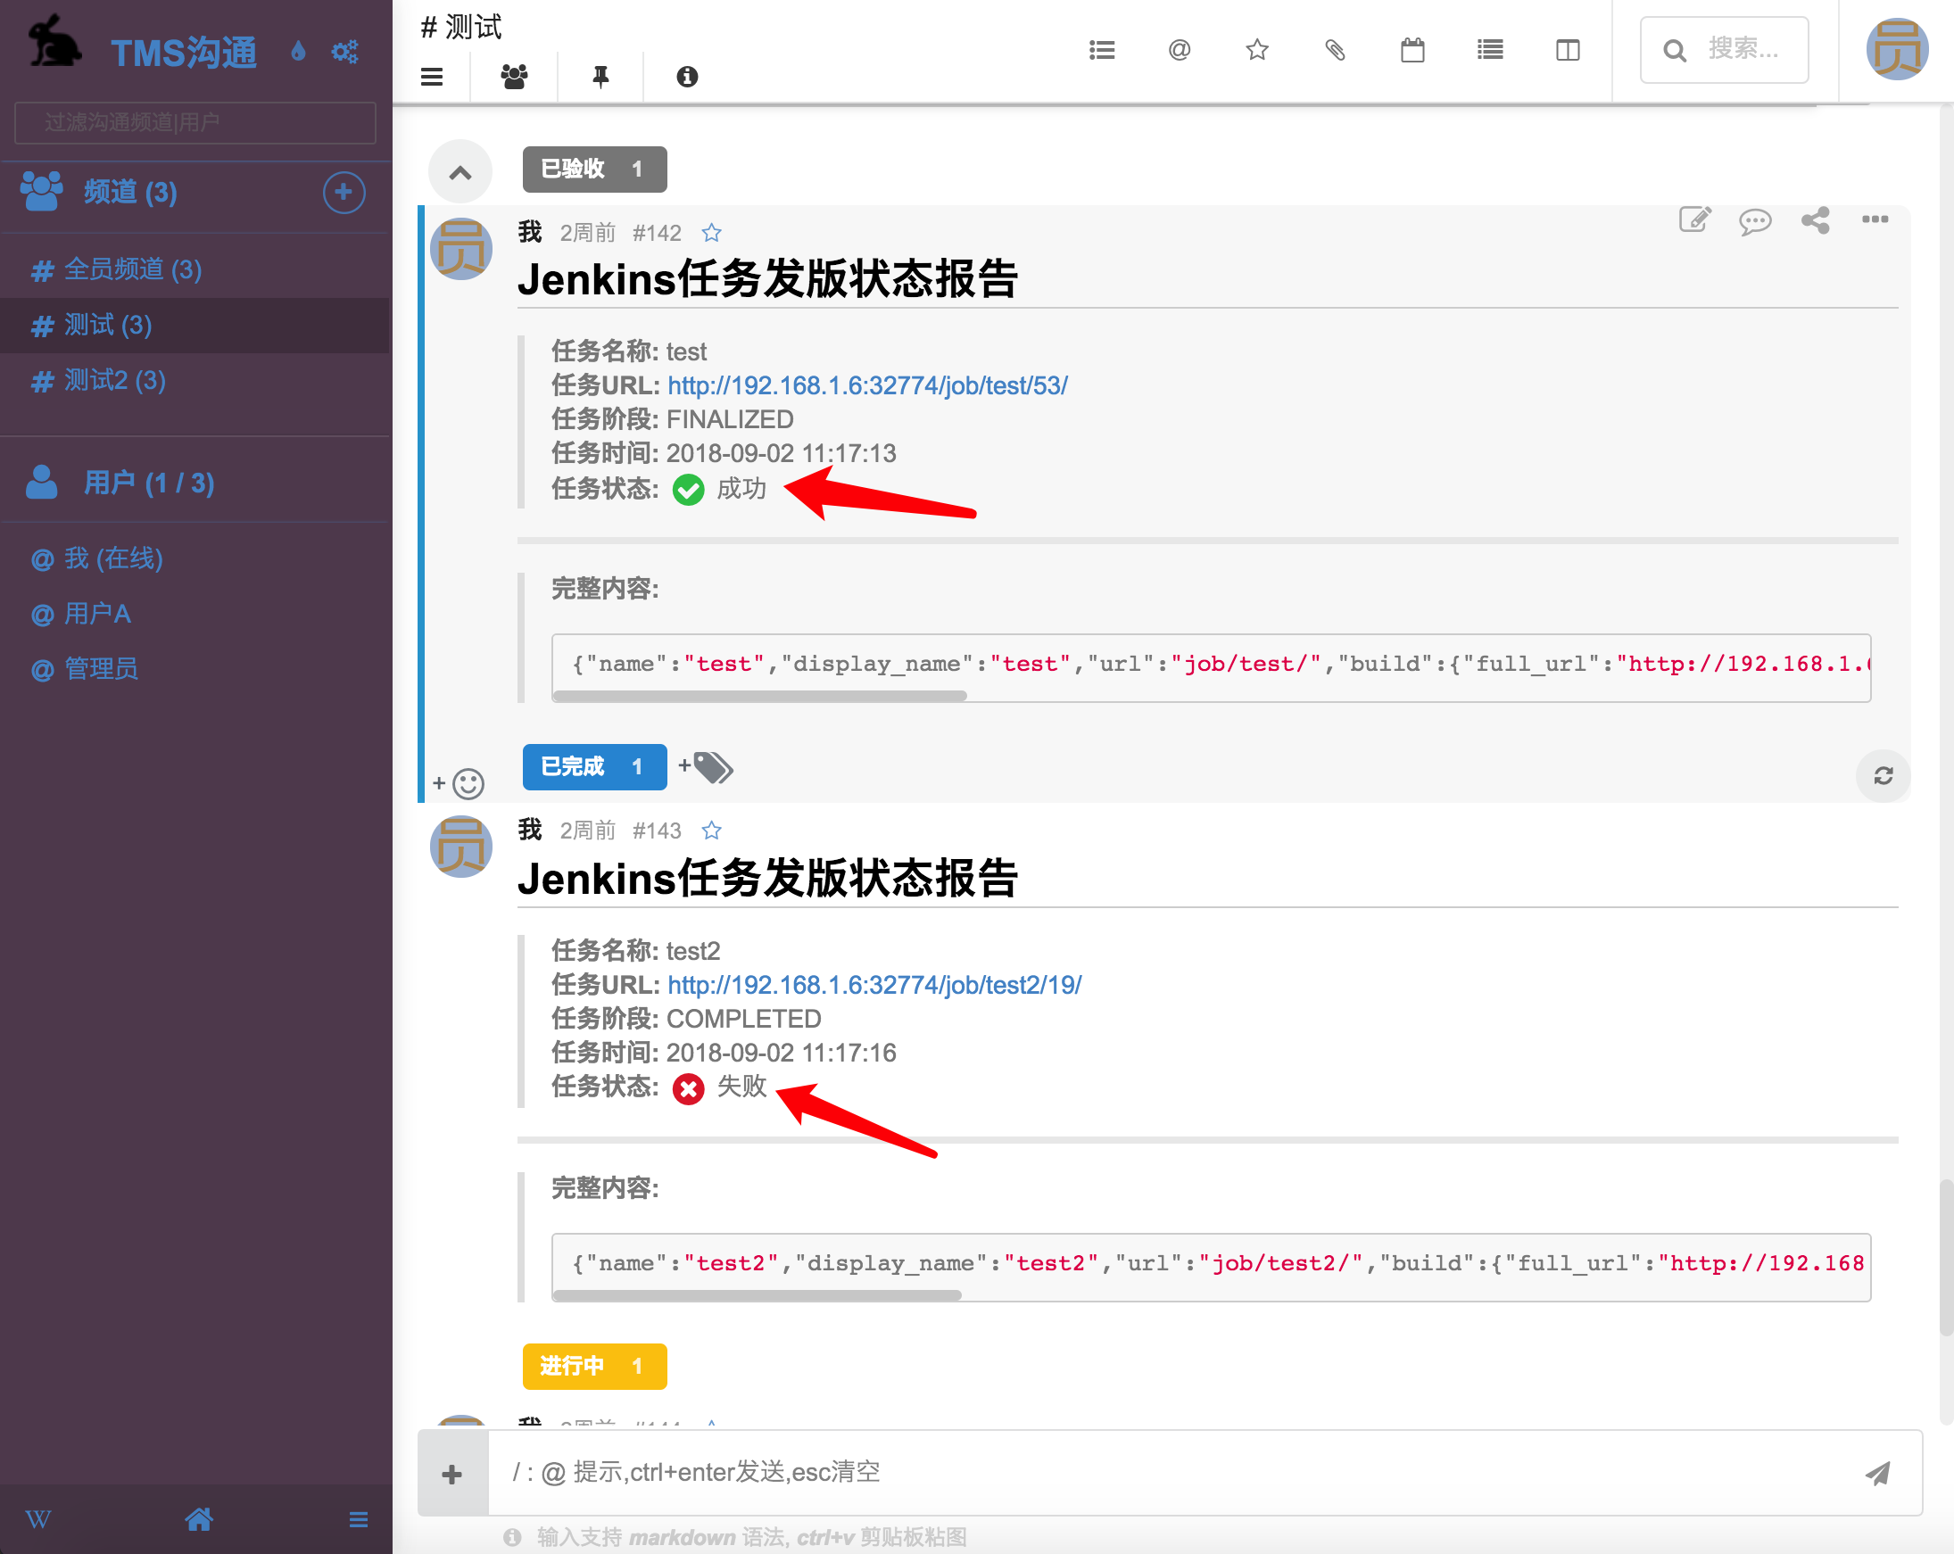This screenshot has width=1954, height=1554.
Task: Add a new channel with plus icon
Action: [x=344, y=192]
